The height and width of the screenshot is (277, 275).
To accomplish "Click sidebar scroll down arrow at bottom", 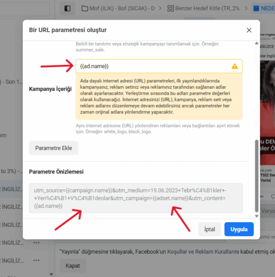I will coord(51,274).
